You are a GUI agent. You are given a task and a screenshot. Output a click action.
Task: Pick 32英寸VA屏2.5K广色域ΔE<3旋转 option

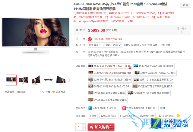tap(110, 80)
